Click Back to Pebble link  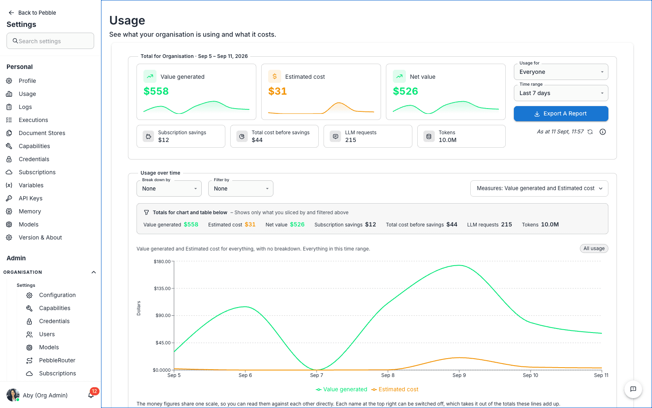pos(33,13)
